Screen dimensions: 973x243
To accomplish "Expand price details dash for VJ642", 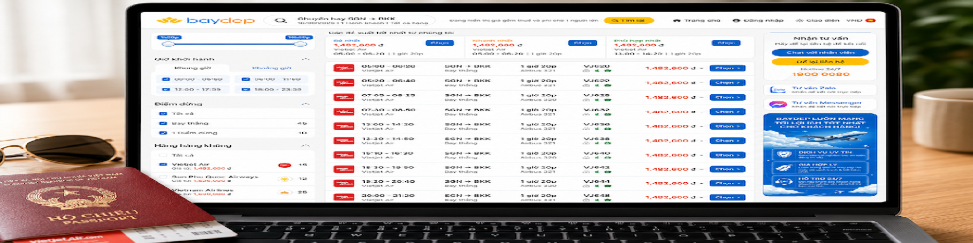I will [x=702, y=170].
